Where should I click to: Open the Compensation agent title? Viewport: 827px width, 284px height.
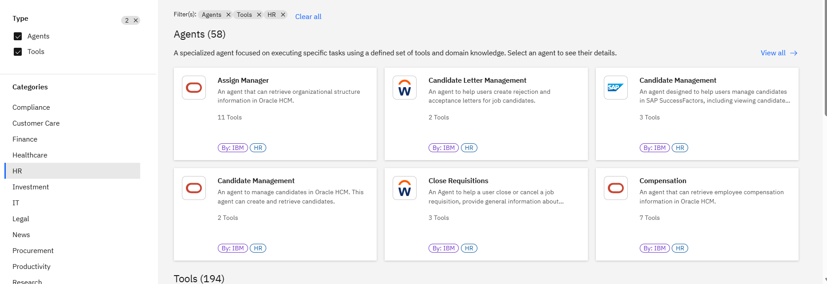[663, 181]
